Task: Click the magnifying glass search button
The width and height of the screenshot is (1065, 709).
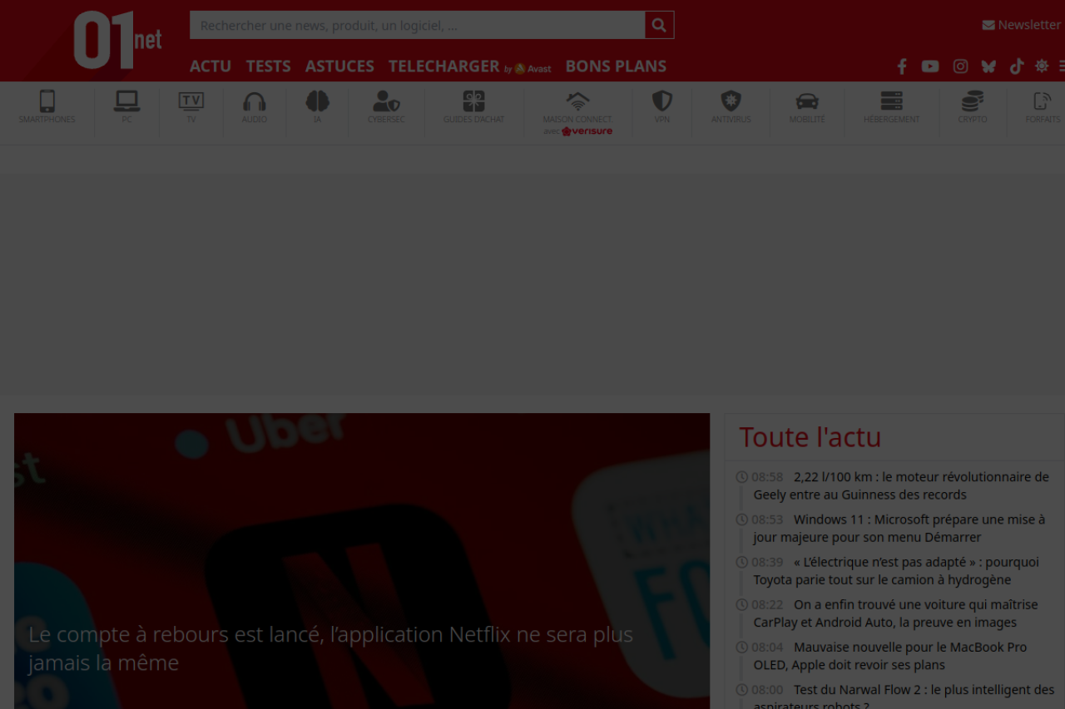Action: coord(659,25)
